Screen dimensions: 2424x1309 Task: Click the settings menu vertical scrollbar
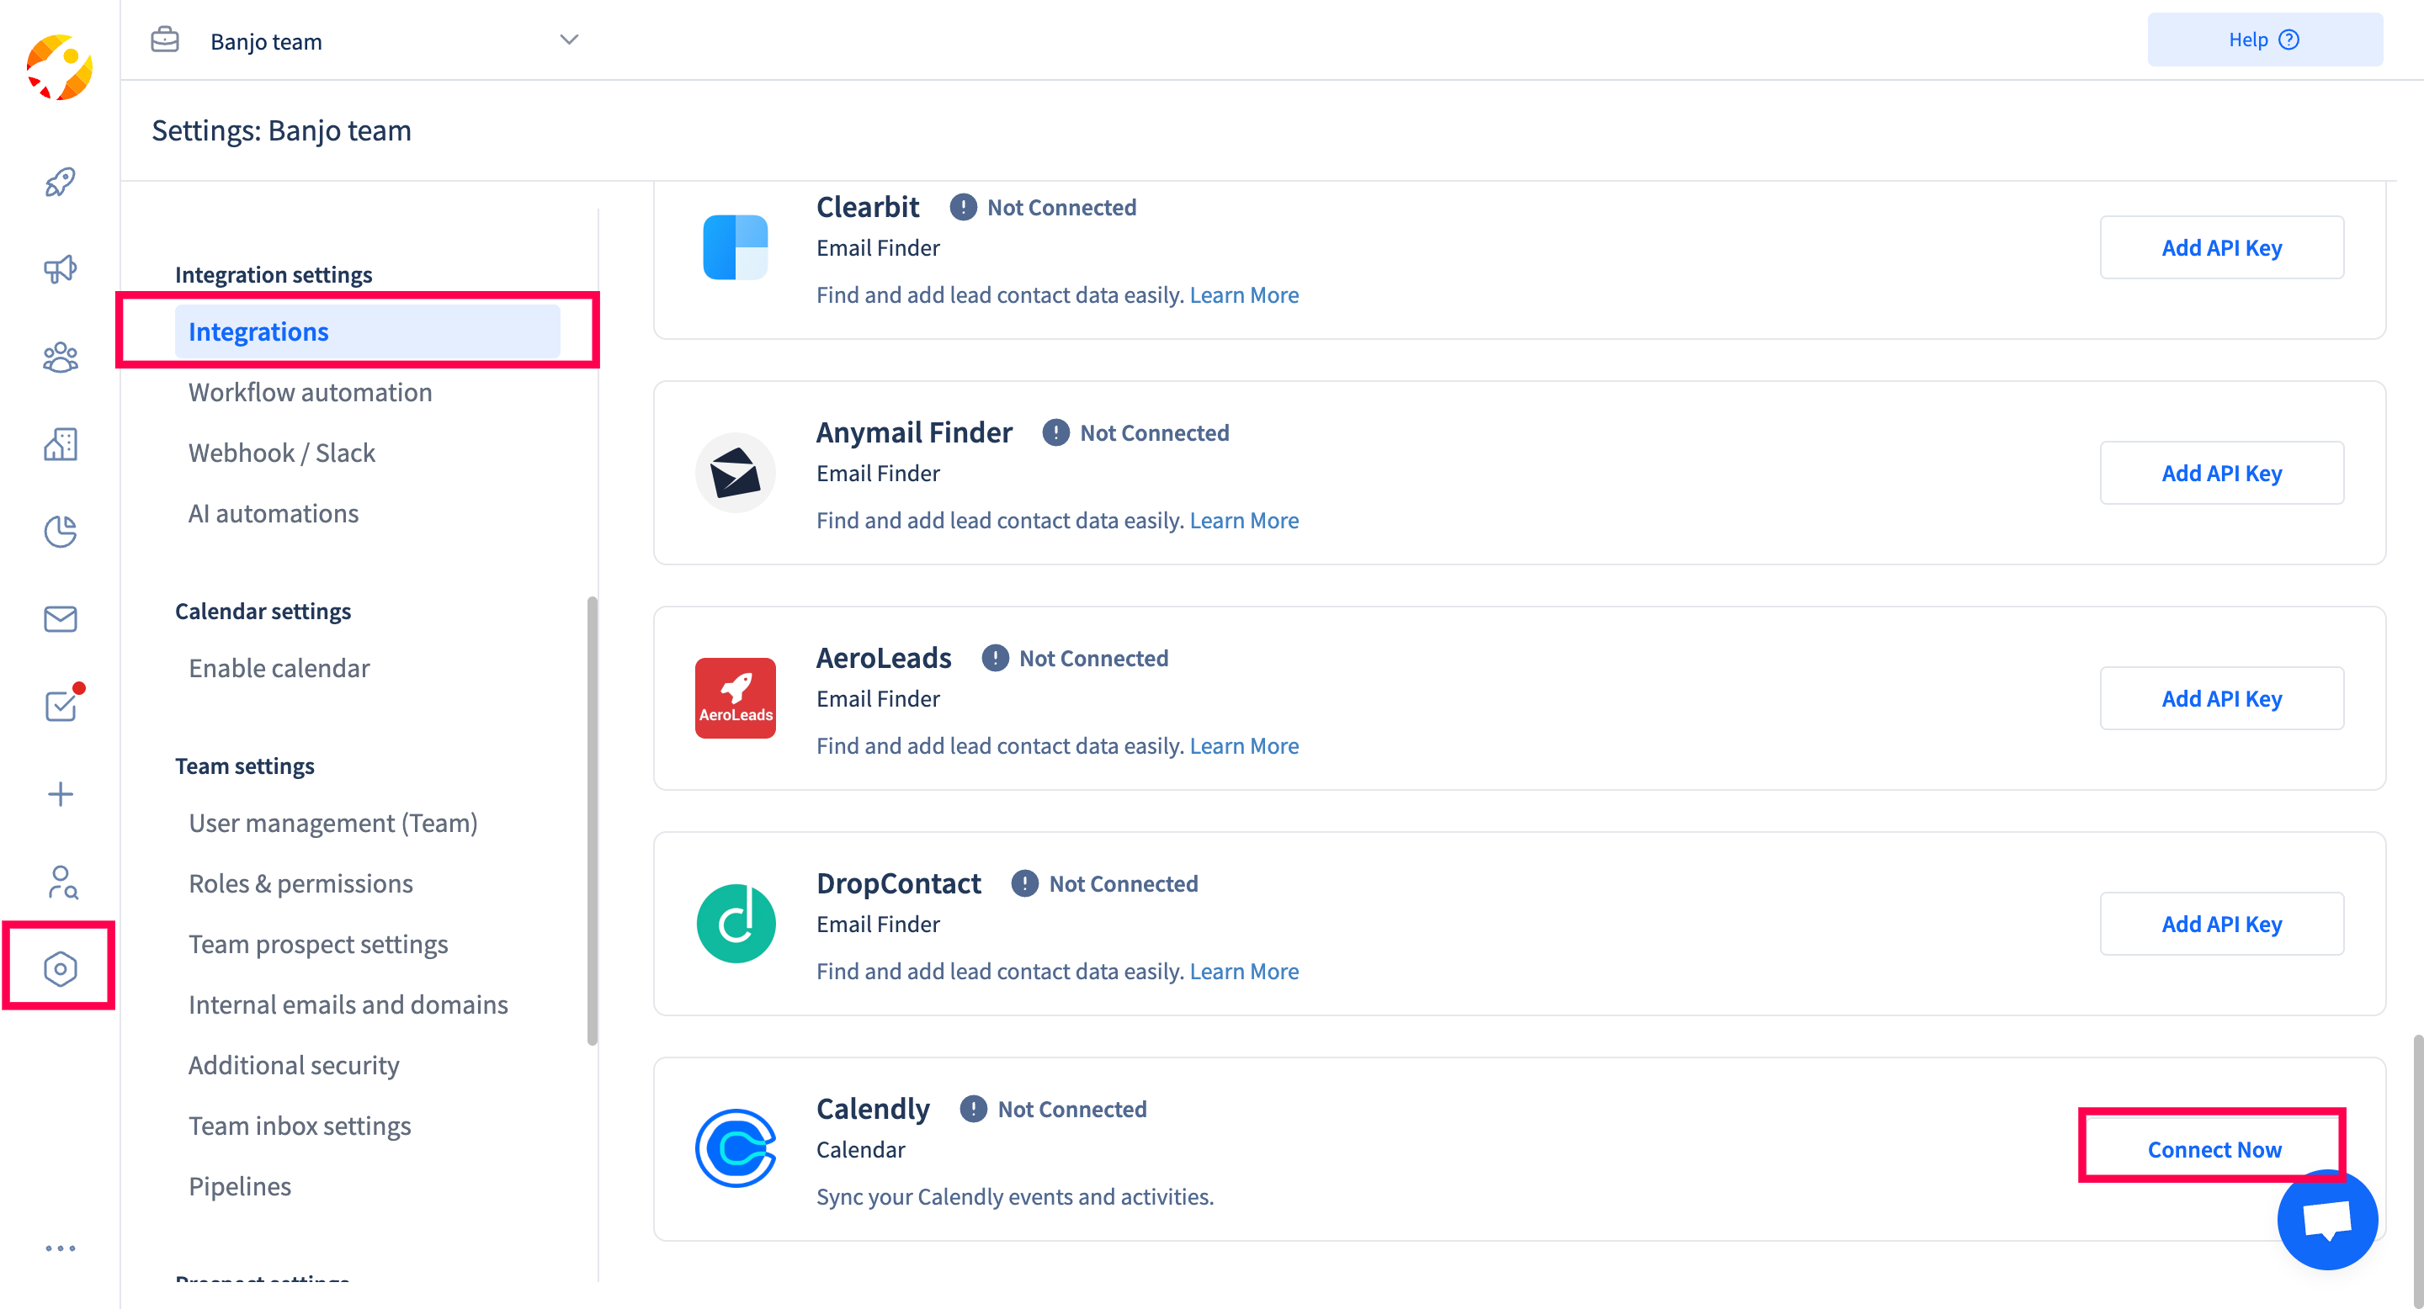pyautogui.click(x=592, y=818)
